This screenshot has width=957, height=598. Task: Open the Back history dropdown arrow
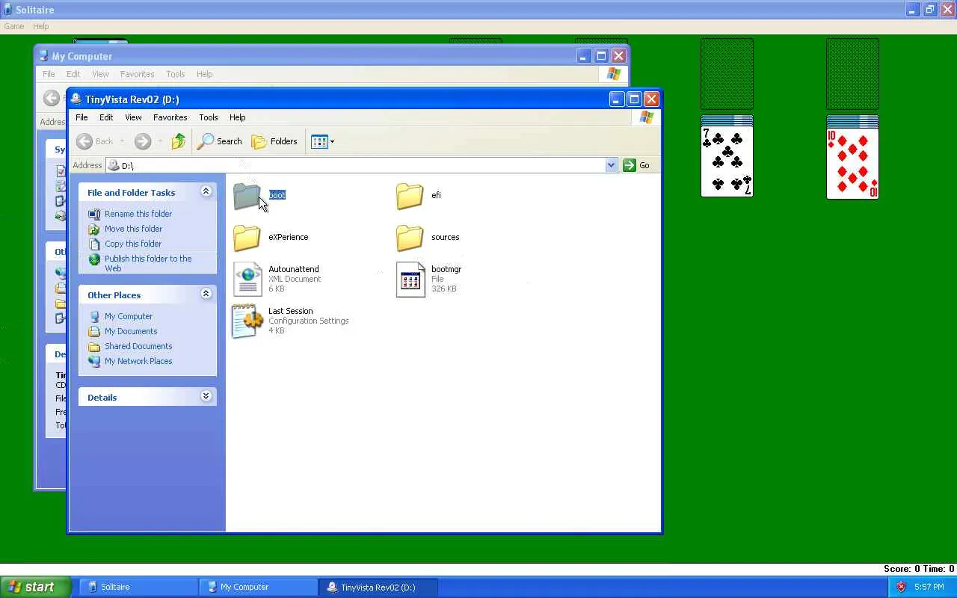[x=123, y=141]
